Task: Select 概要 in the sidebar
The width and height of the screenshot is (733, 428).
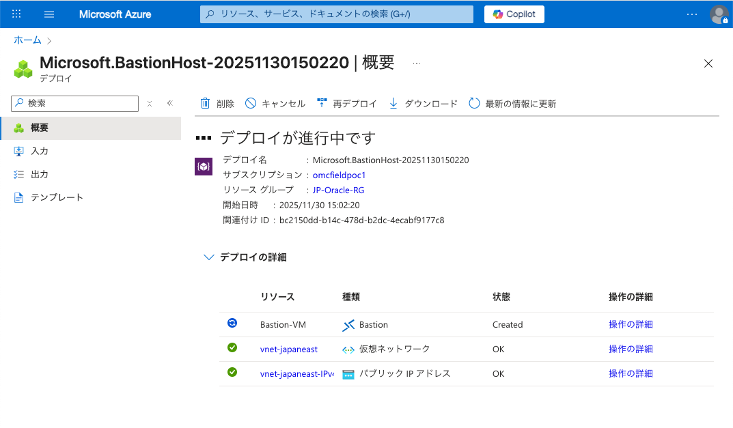Action: click(x=91, y=128)
